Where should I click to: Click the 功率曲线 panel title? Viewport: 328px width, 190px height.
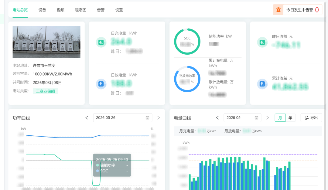pyautogui.click(x=21, y=118)
